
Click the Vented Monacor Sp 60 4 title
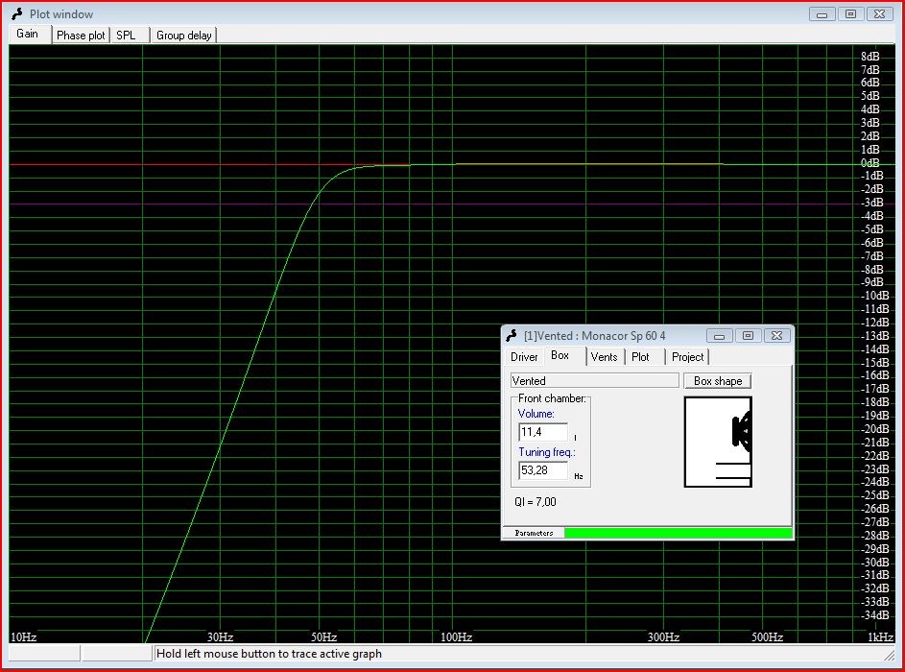tap(594, 335)
